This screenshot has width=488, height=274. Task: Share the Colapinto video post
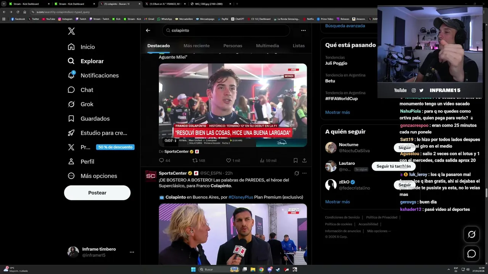[304, 161]
